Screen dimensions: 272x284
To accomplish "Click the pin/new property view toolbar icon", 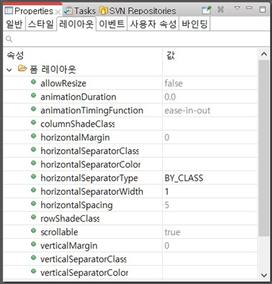I will (x=207, y=10).
